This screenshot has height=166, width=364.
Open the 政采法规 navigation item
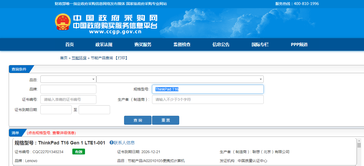tap(104, 44)
